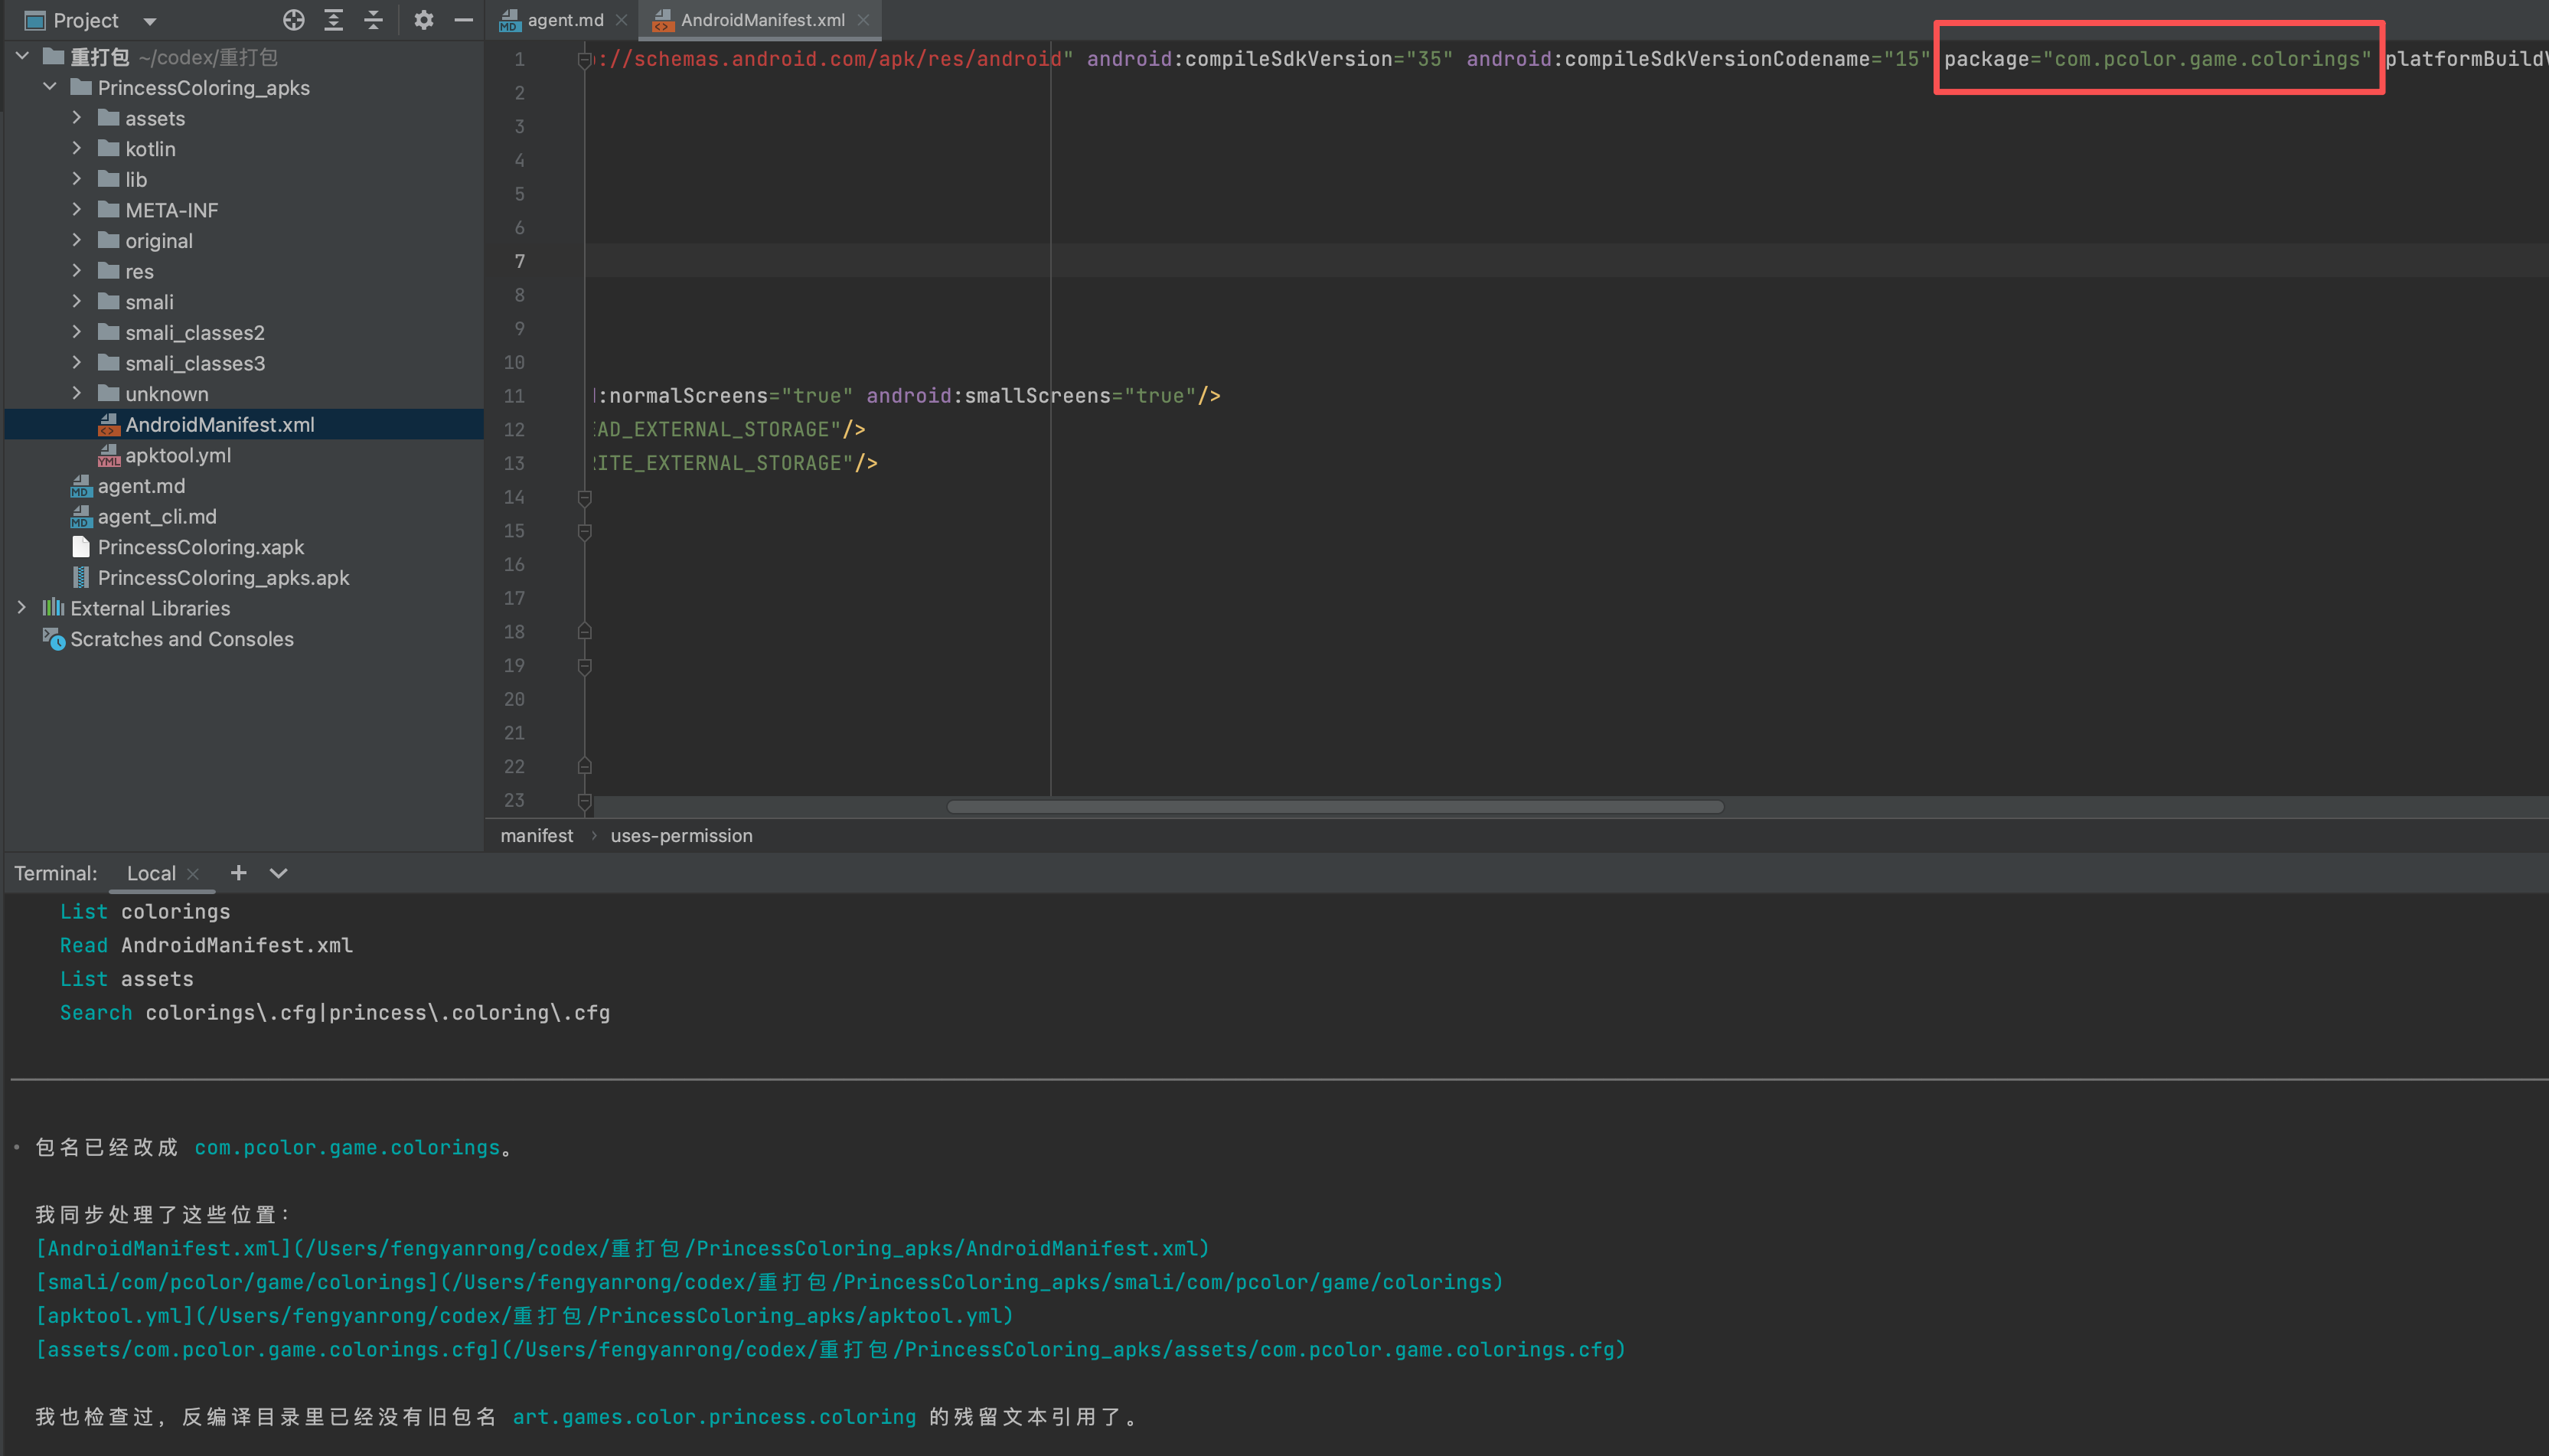Viewport: 2549px width, 1456px height.
Task: Click the apktool.yml path link in terminal
Action: point(524,1316)
